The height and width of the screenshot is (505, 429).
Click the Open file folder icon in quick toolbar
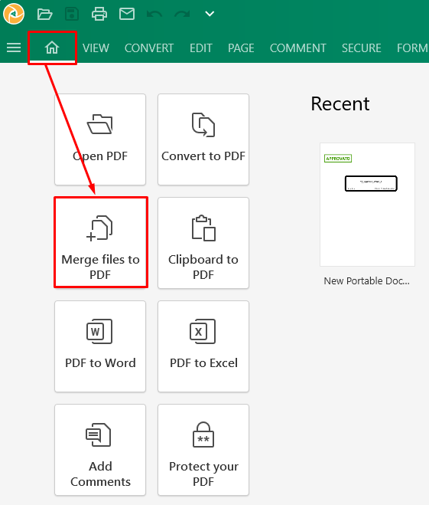click(44, 14)
